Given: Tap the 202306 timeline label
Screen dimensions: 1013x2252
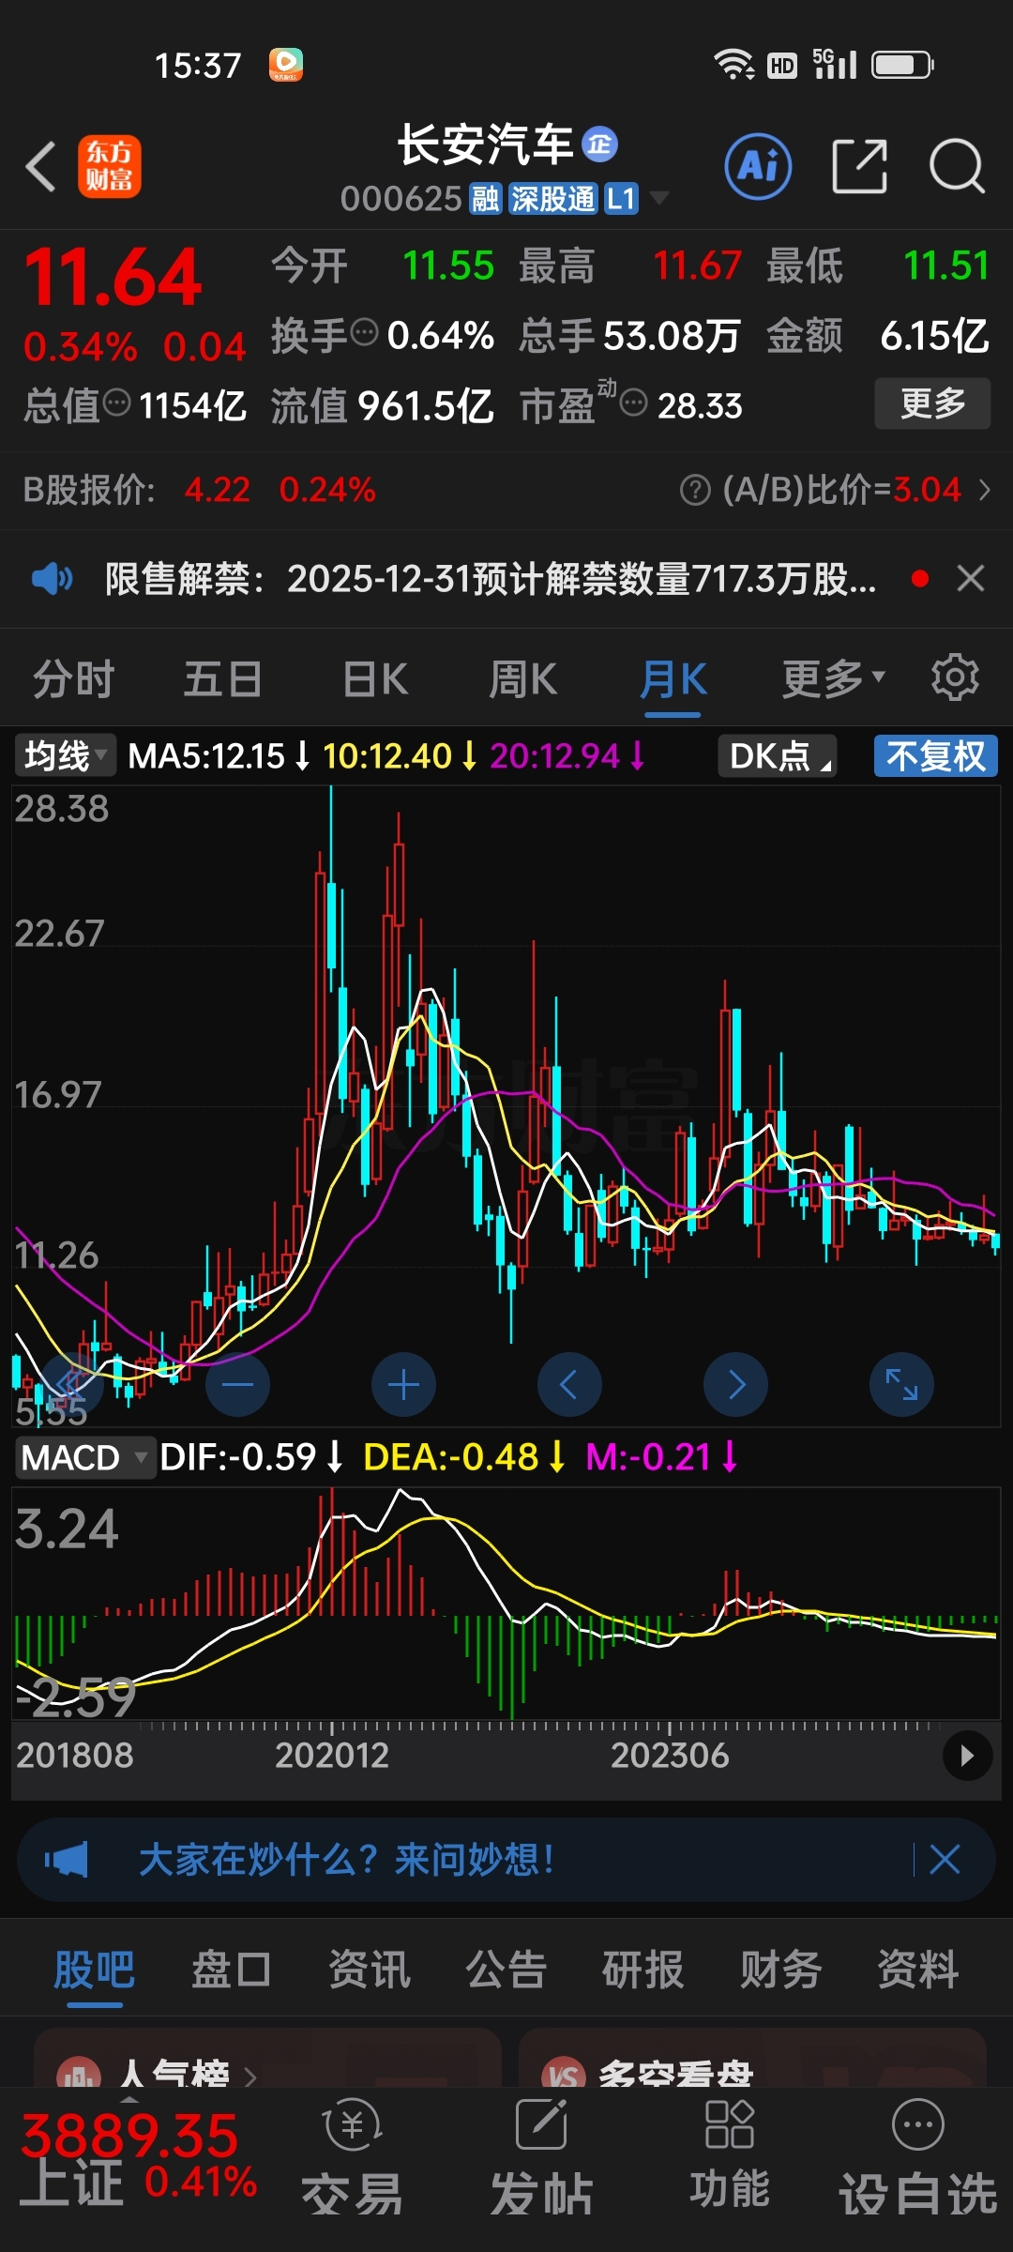Looking at the screenshot, I should pos(670,1755).
